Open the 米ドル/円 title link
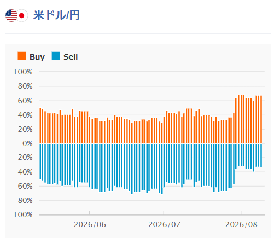Screen dimensions: 280x238 56,15
